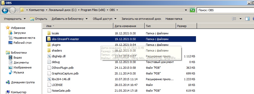The image size is (254, 94).
Task: Select obs-StreamFX-master folder name
Action: [65, 39]
